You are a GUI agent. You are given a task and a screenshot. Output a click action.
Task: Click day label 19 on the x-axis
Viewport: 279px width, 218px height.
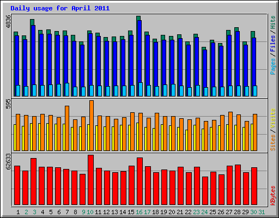[163, 212]
